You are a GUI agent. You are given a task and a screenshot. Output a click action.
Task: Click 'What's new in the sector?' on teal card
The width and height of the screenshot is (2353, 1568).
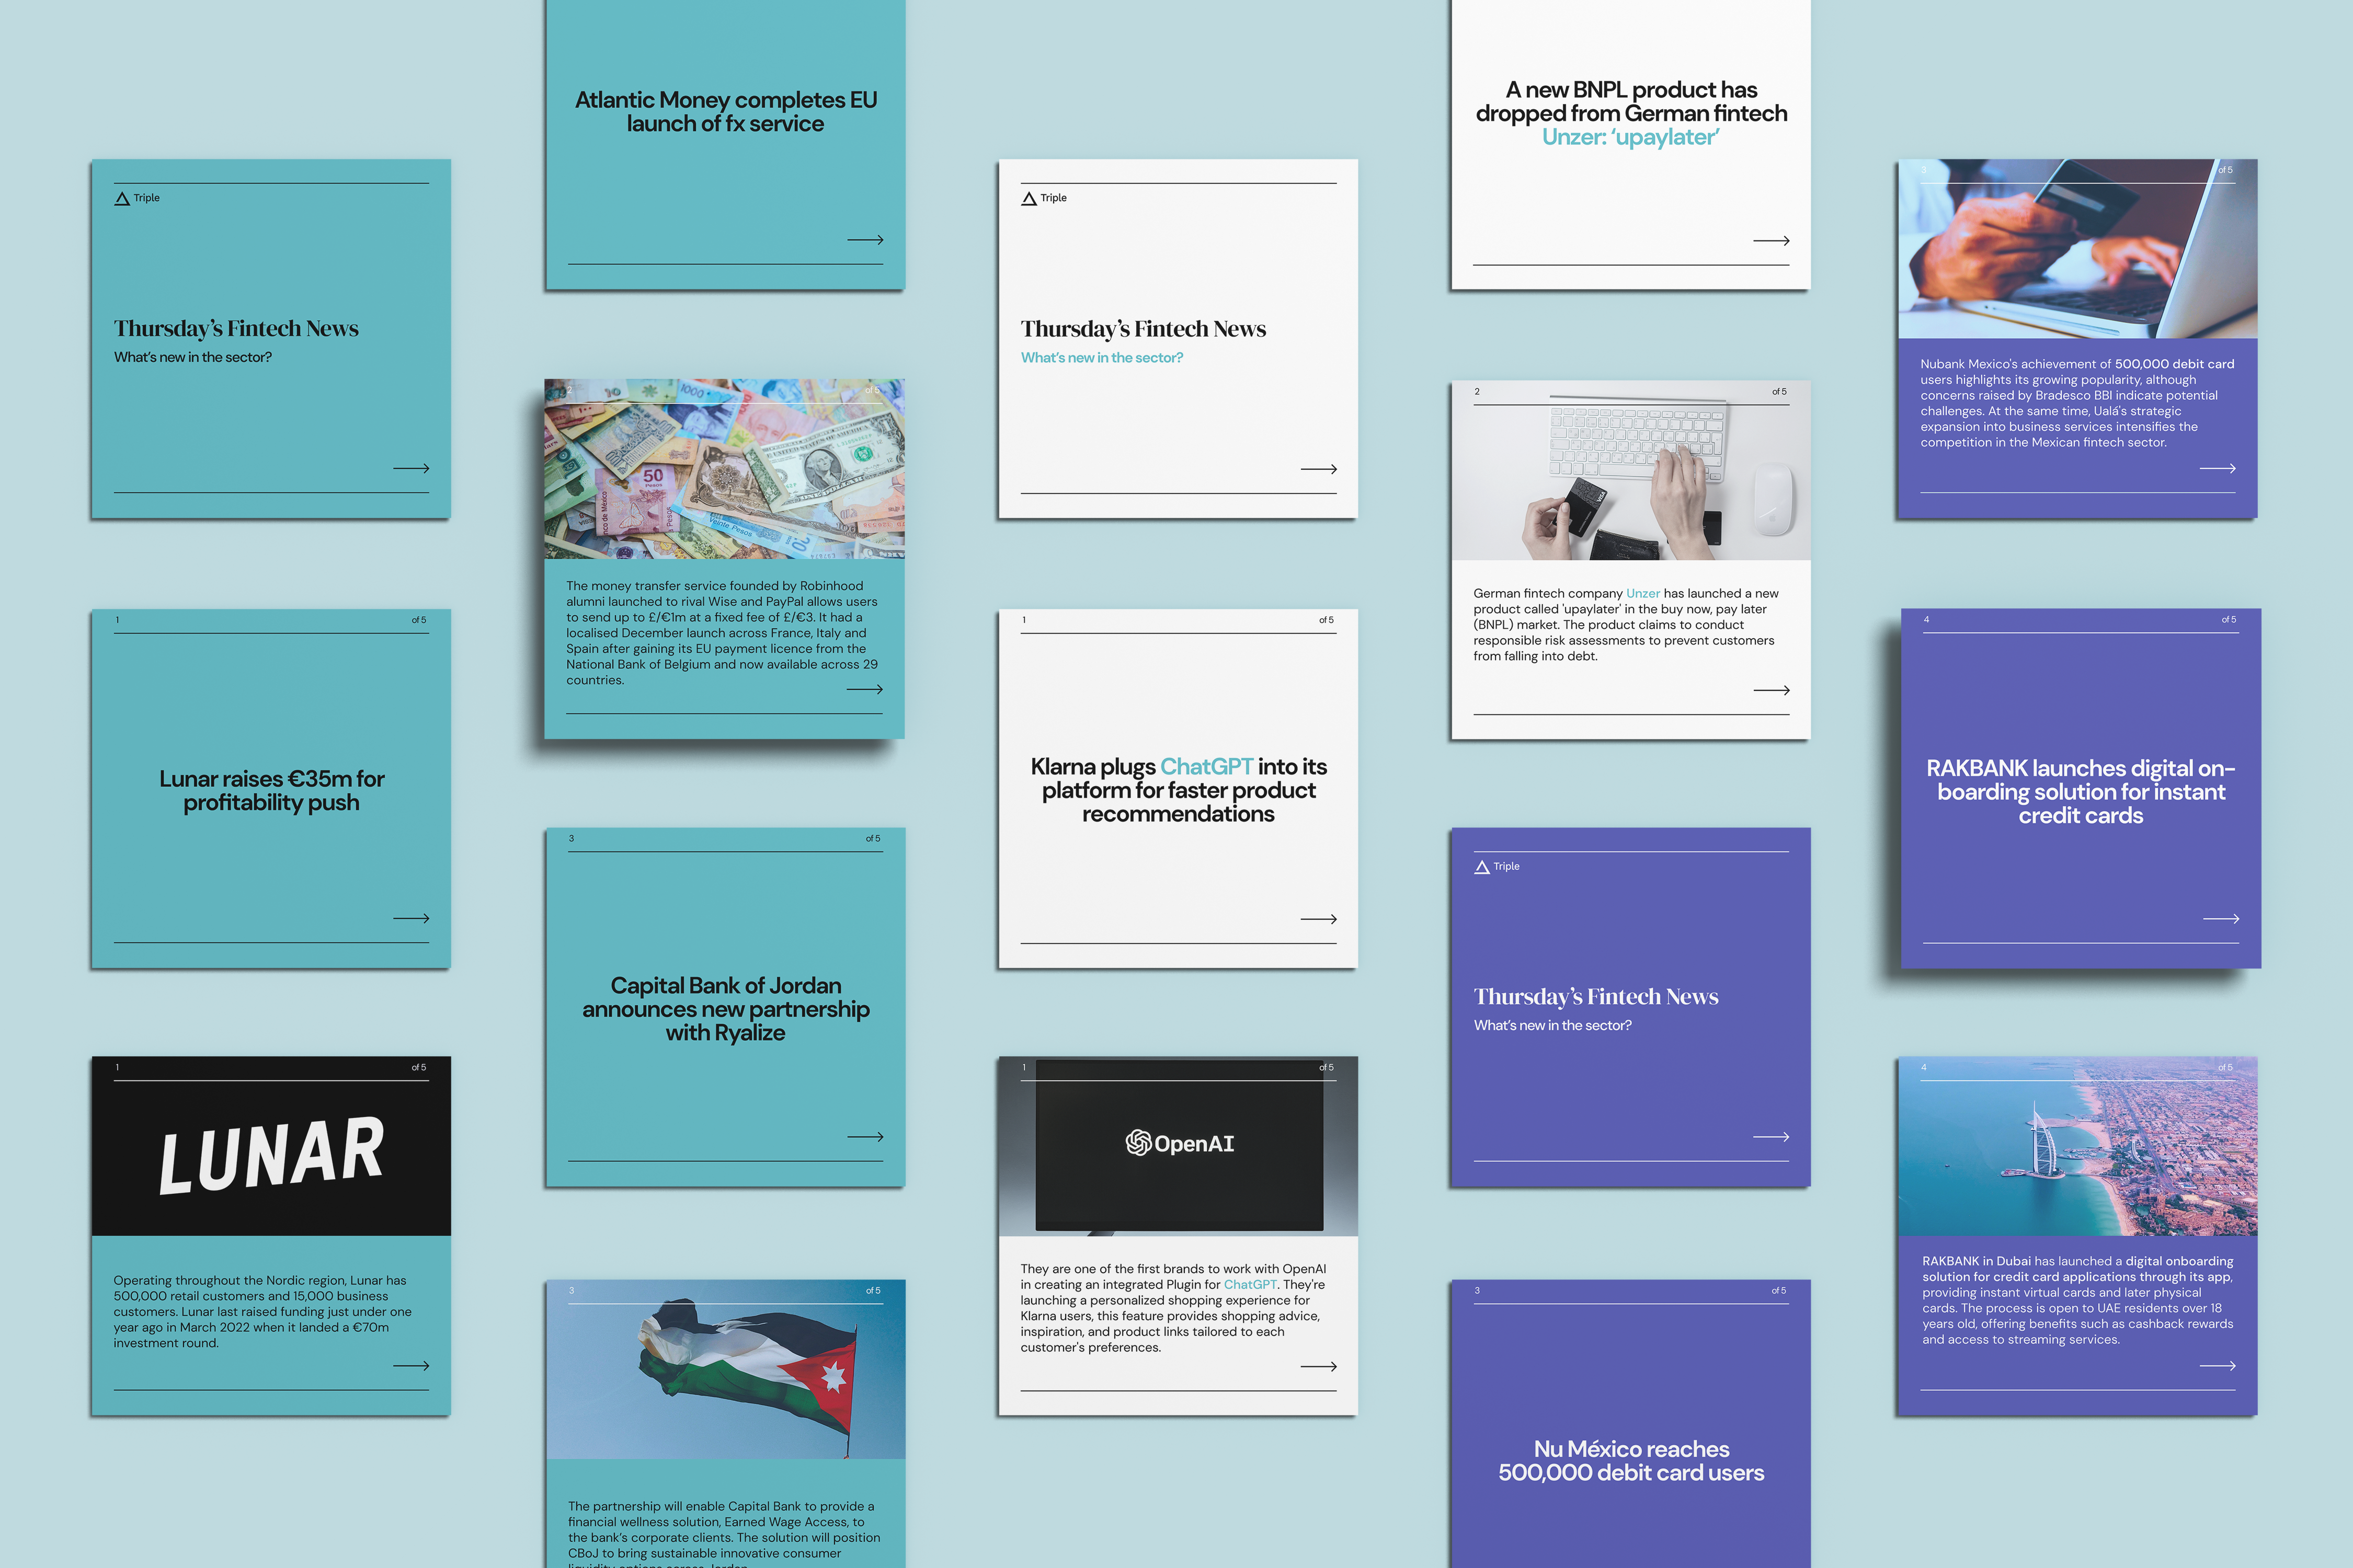[193, 358]
